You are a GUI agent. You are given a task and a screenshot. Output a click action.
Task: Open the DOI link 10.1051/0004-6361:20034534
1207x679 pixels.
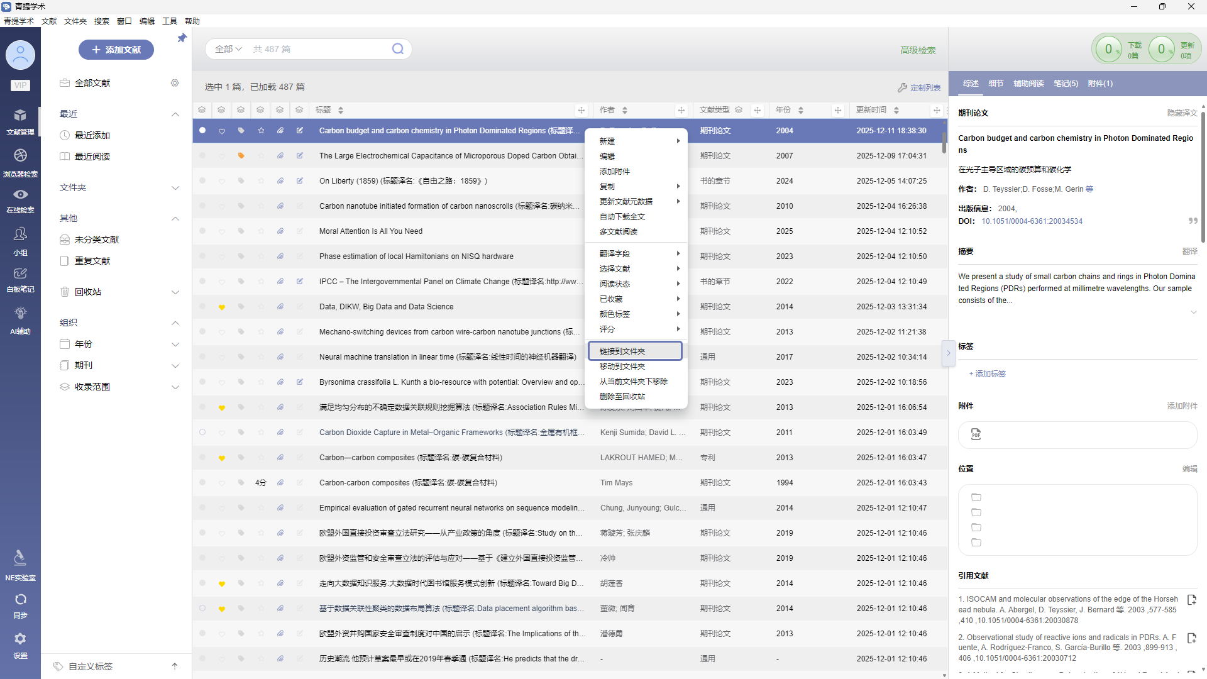pos(1032,221)
